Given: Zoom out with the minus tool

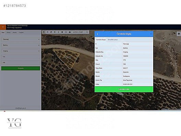Looking at the screenshot, I should click(47, 32).
